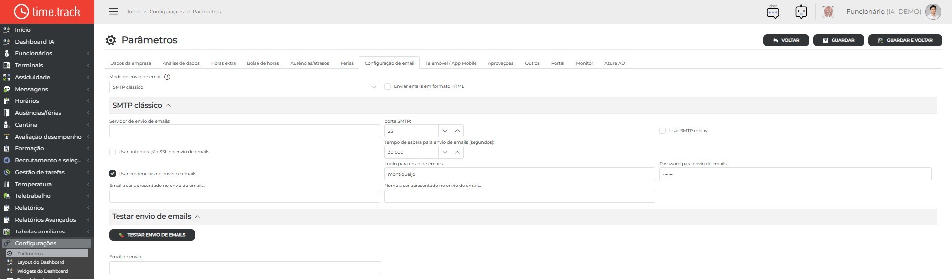Image resolution: width=952 pixels, height=279 pixels.
Task: Click the Formação sidebar icon
Action: [7, 148]
